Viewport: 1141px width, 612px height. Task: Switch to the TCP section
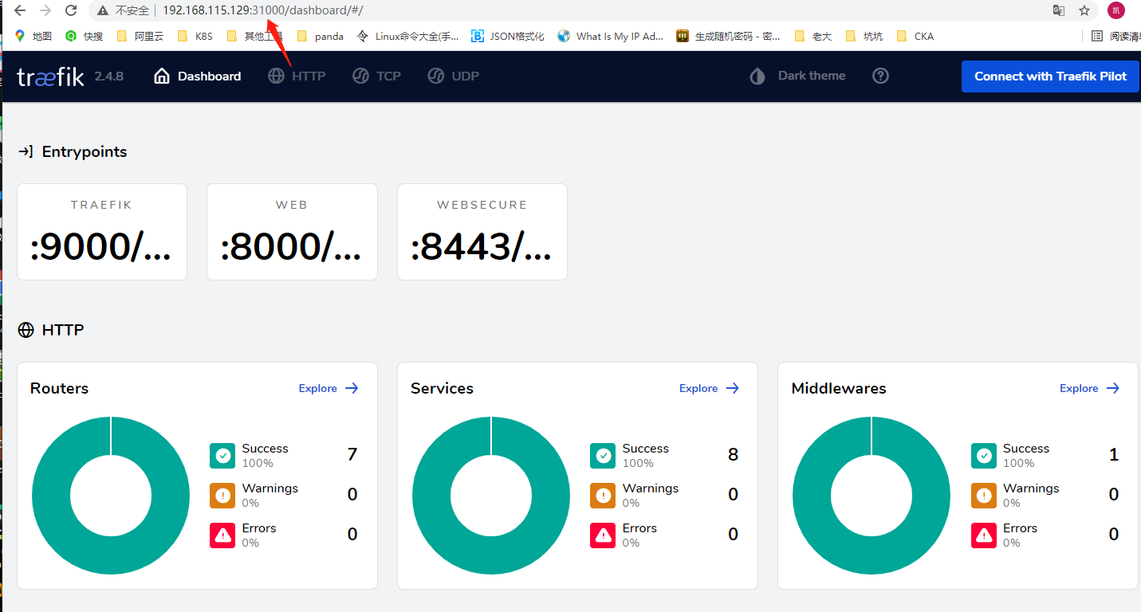(388, 76)
